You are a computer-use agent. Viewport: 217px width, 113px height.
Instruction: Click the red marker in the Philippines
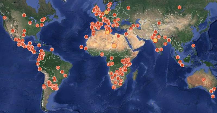coord(193,46)
